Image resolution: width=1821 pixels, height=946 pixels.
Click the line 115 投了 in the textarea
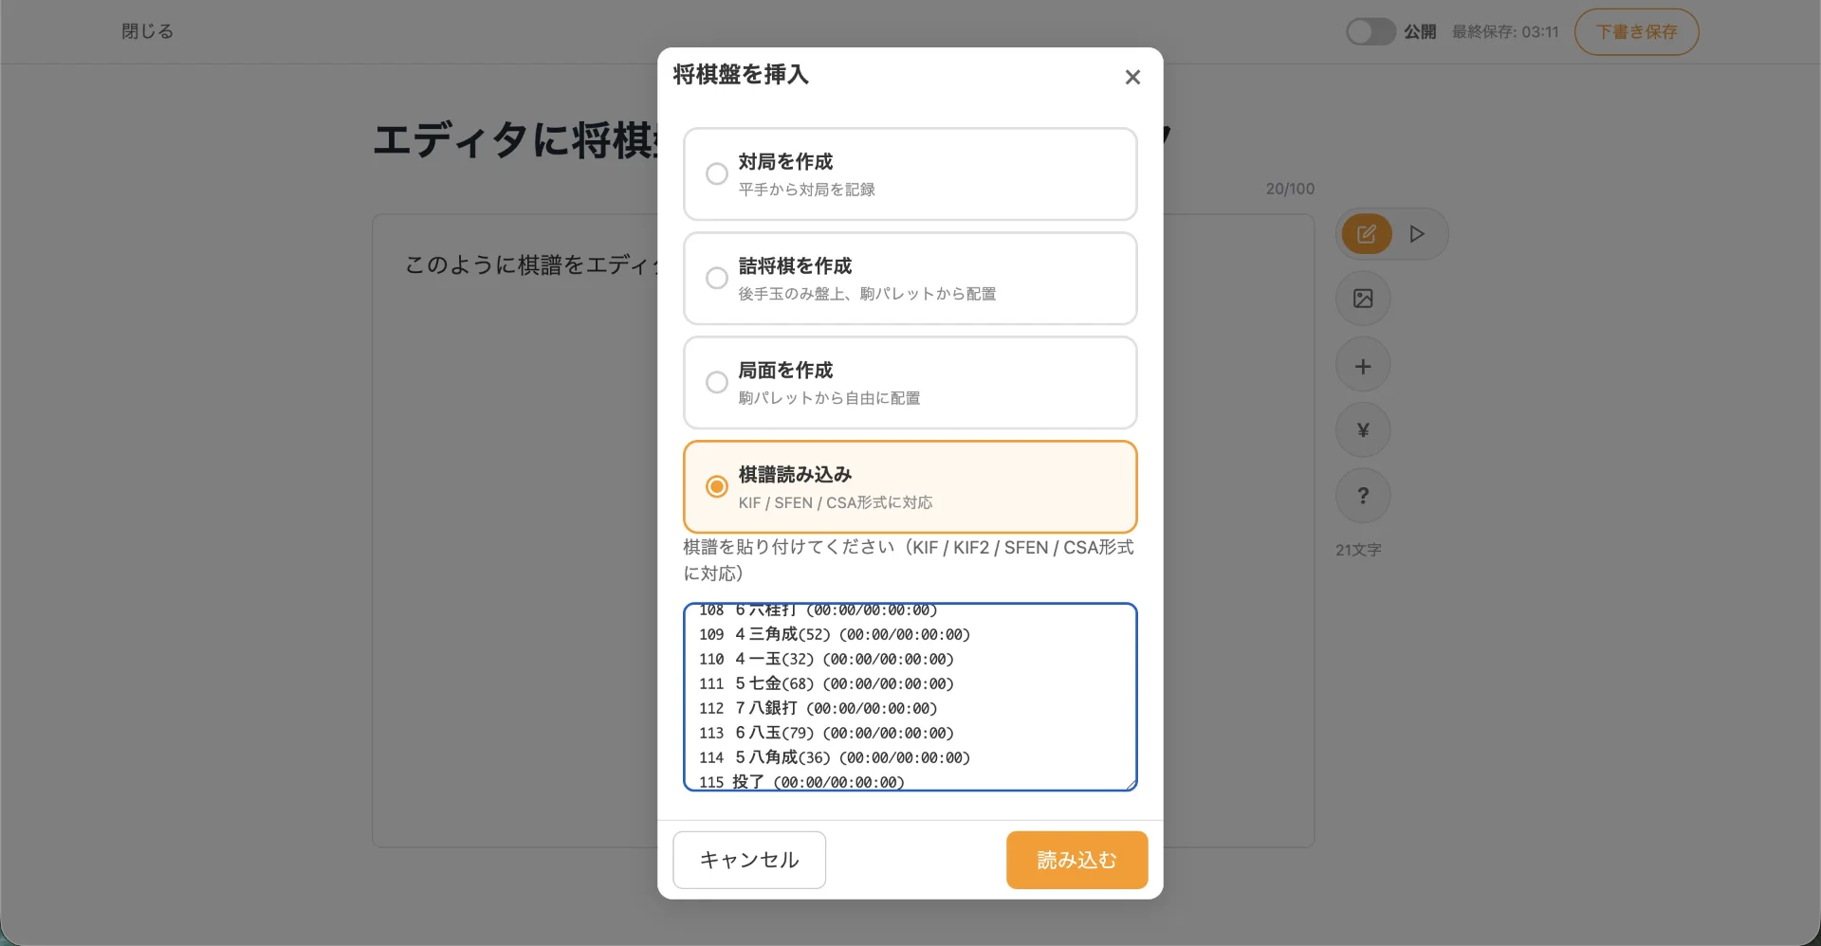[801, 781]
